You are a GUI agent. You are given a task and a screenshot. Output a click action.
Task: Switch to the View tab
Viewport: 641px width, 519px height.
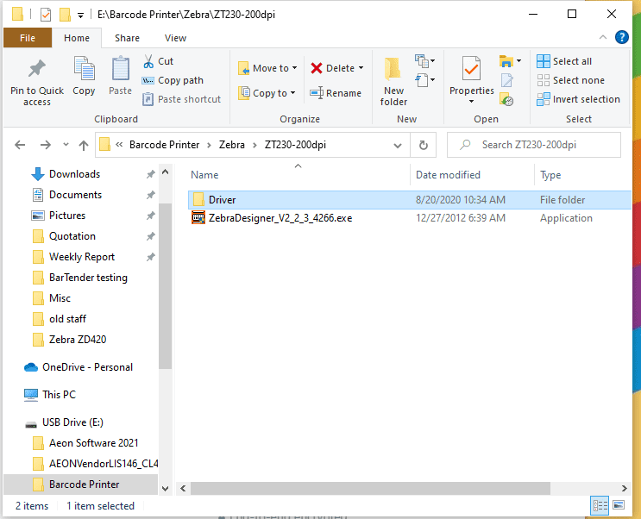[175, 38]
